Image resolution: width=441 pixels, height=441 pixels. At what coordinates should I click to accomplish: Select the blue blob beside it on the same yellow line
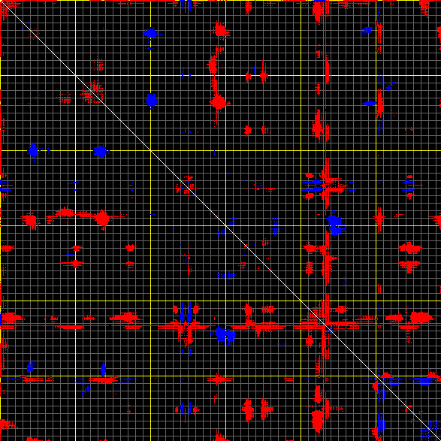click(100, 151)
